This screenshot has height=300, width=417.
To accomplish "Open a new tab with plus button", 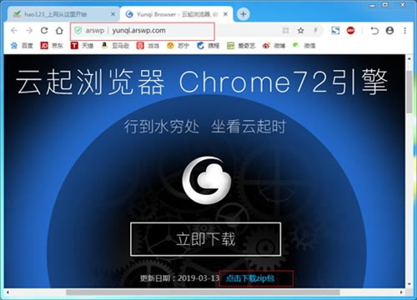I will pos(244,14).
